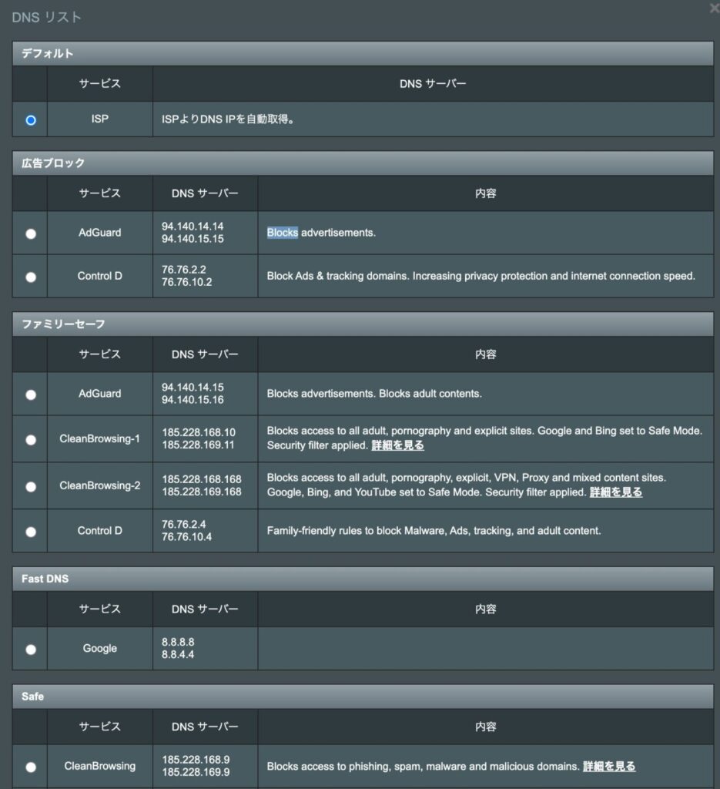Click Google's 8.8.8.8 DNS server address
Screen dimensions: 720x789
(179, 641)
